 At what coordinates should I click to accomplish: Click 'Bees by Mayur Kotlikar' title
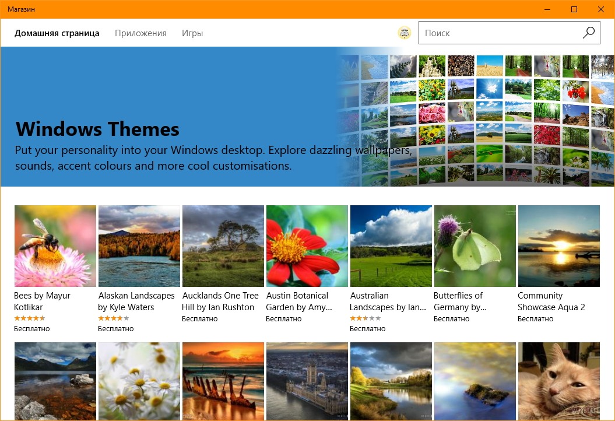point(42,301)
